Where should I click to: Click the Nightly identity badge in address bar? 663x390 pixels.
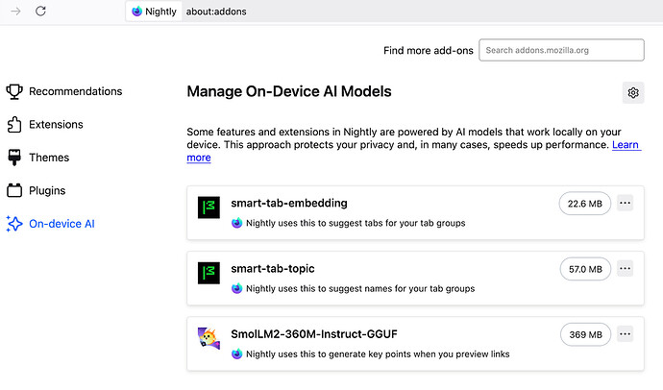154,12
